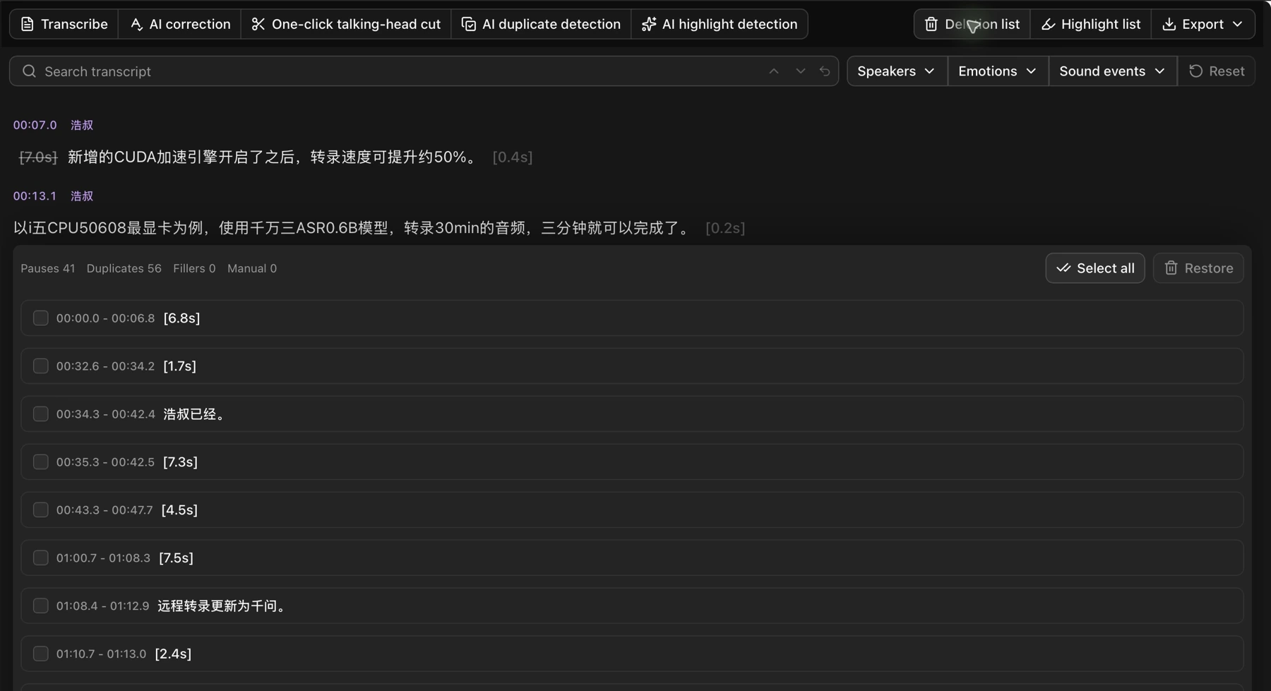Click the search magnifier icon
The image size is (1271, 691).
point(29,71)
